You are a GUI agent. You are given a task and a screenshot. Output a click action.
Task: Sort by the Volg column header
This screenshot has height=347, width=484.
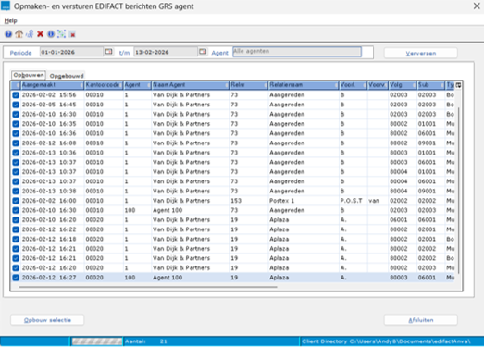pos(403,85)
